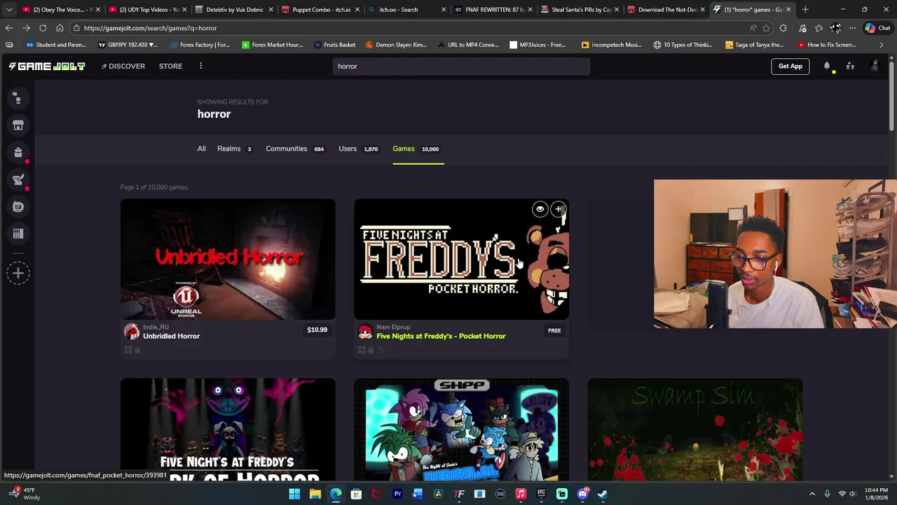Open Steam from the taskbar
Viewport: 897px width, 505px height.
tap(603, 494)
